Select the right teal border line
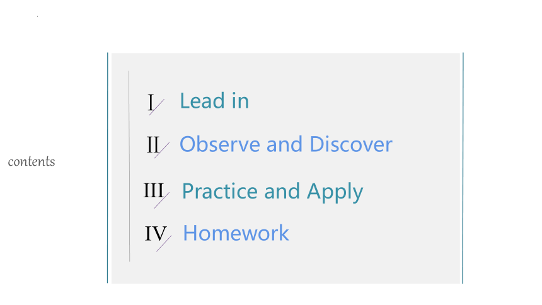This screenshot has height=305, width=542. click(463, 168)
